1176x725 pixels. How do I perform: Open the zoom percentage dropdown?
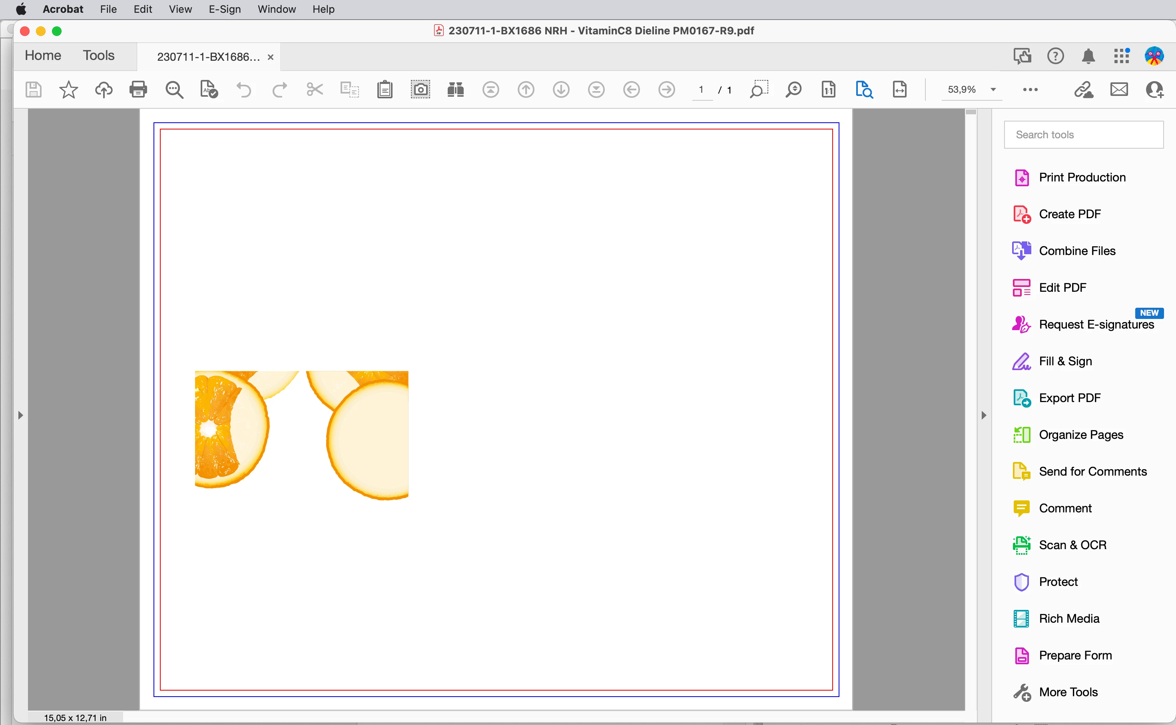[x=993, y=90]
